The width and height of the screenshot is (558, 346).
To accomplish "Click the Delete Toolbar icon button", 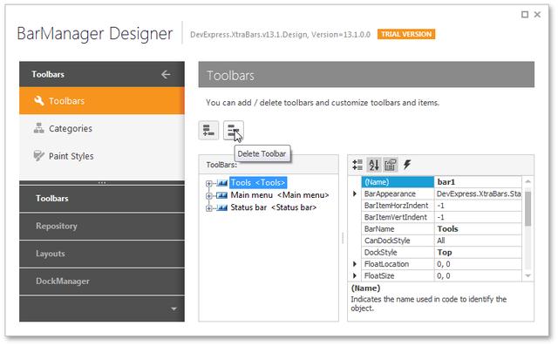I will 234,131.
